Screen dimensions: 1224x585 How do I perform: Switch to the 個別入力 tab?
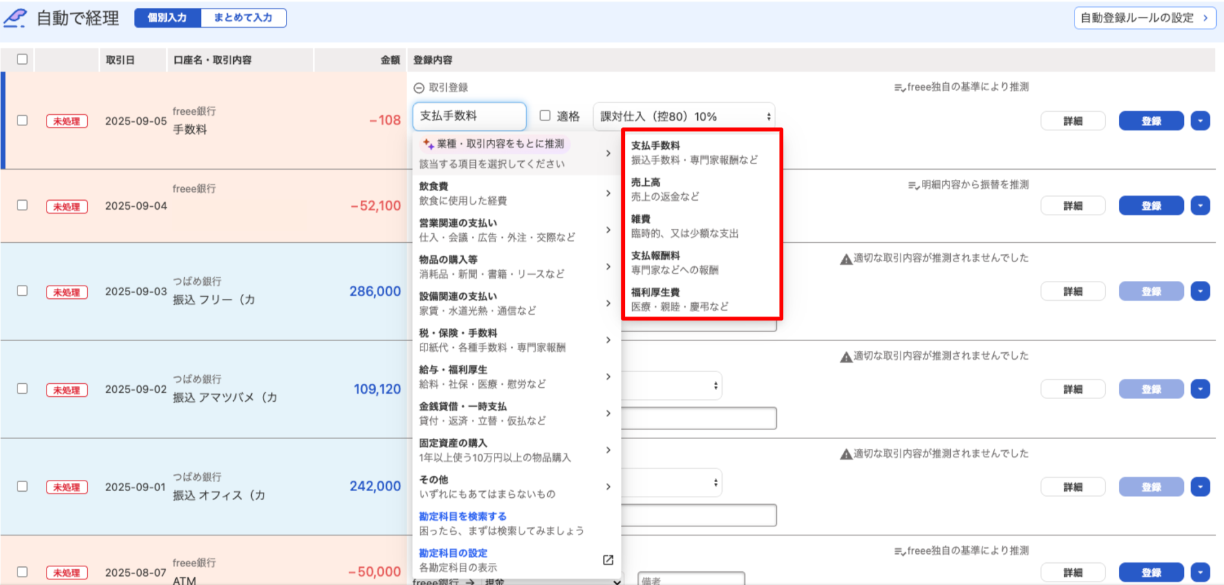click(x=167, y=18)
